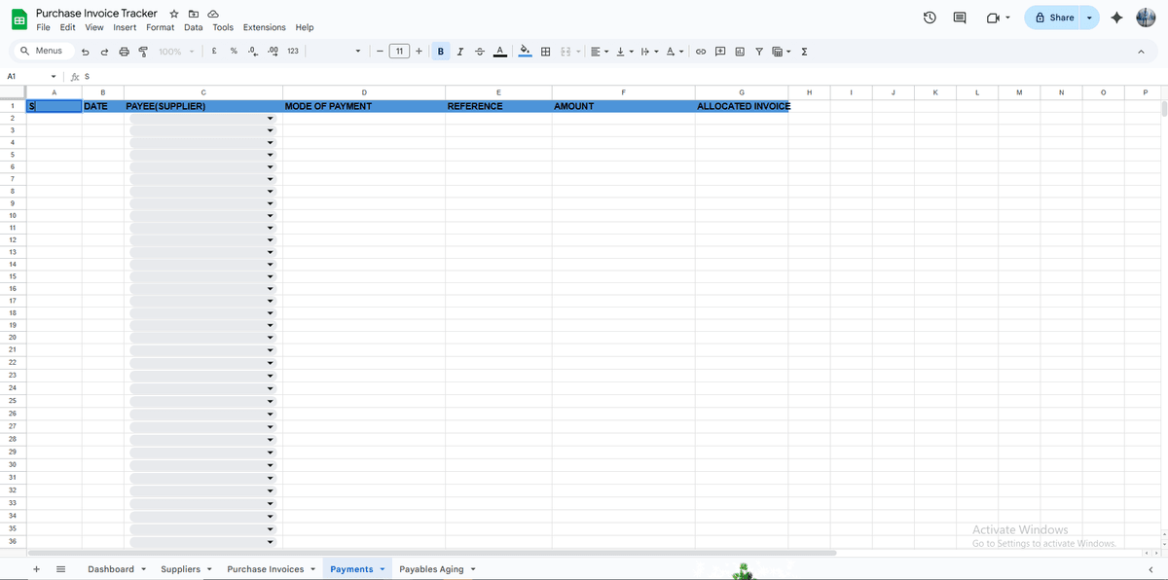Open the functions (Σ) menu
Image resolution: width=1168 pixels, height=580 pixels.
(804, 52)
